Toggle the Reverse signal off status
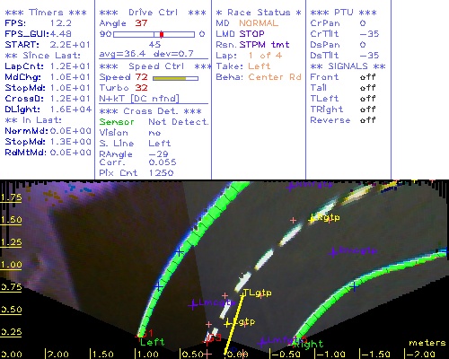Screen dimensions: 449x359 367,120
